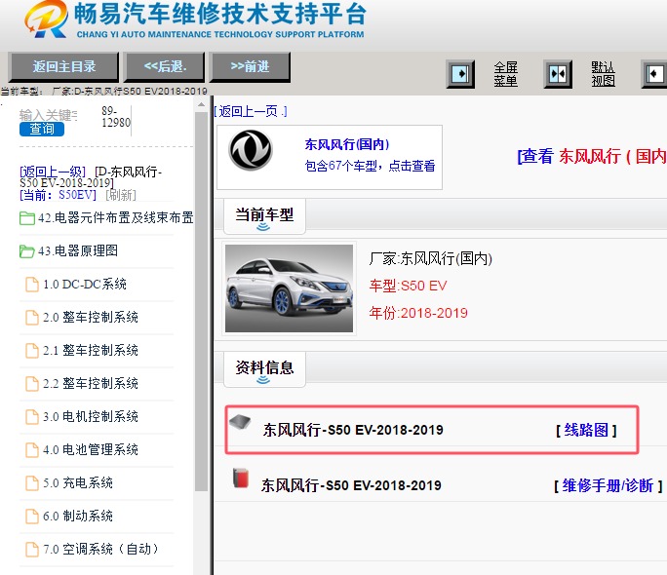
Task: Click the Dongfeng brand logo
Action: click(251, 150)
